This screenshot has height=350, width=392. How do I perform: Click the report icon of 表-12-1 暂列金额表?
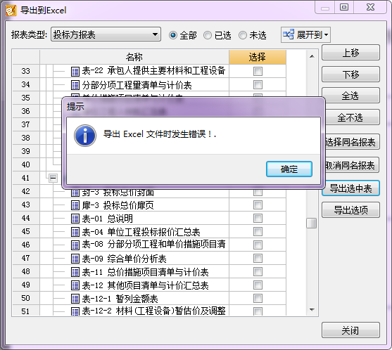point(75,299)
